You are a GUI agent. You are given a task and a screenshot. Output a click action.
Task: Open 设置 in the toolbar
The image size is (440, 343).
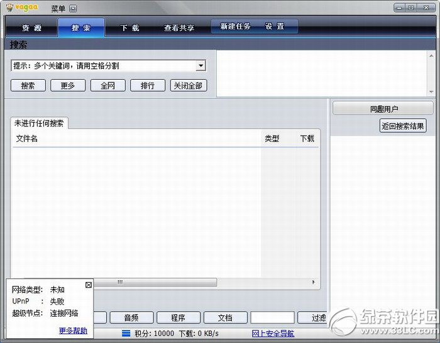(275, 26)
